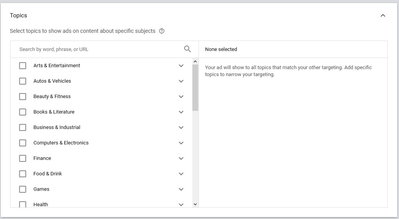Image resolution: width=399 pixels, height=219 pixels.
Task: Expand the Health topic chevron
Action: [x=181, y=204]
